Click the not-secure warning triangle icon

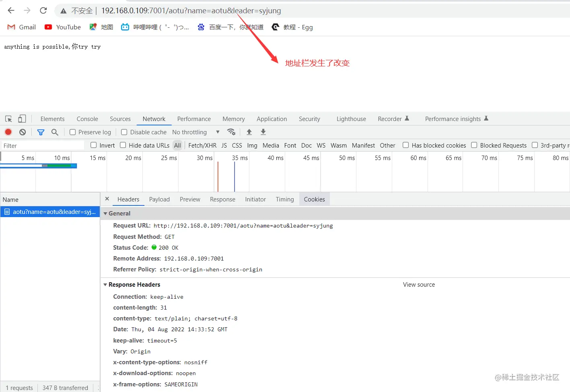pyautogui.click(x=64, y=11)
